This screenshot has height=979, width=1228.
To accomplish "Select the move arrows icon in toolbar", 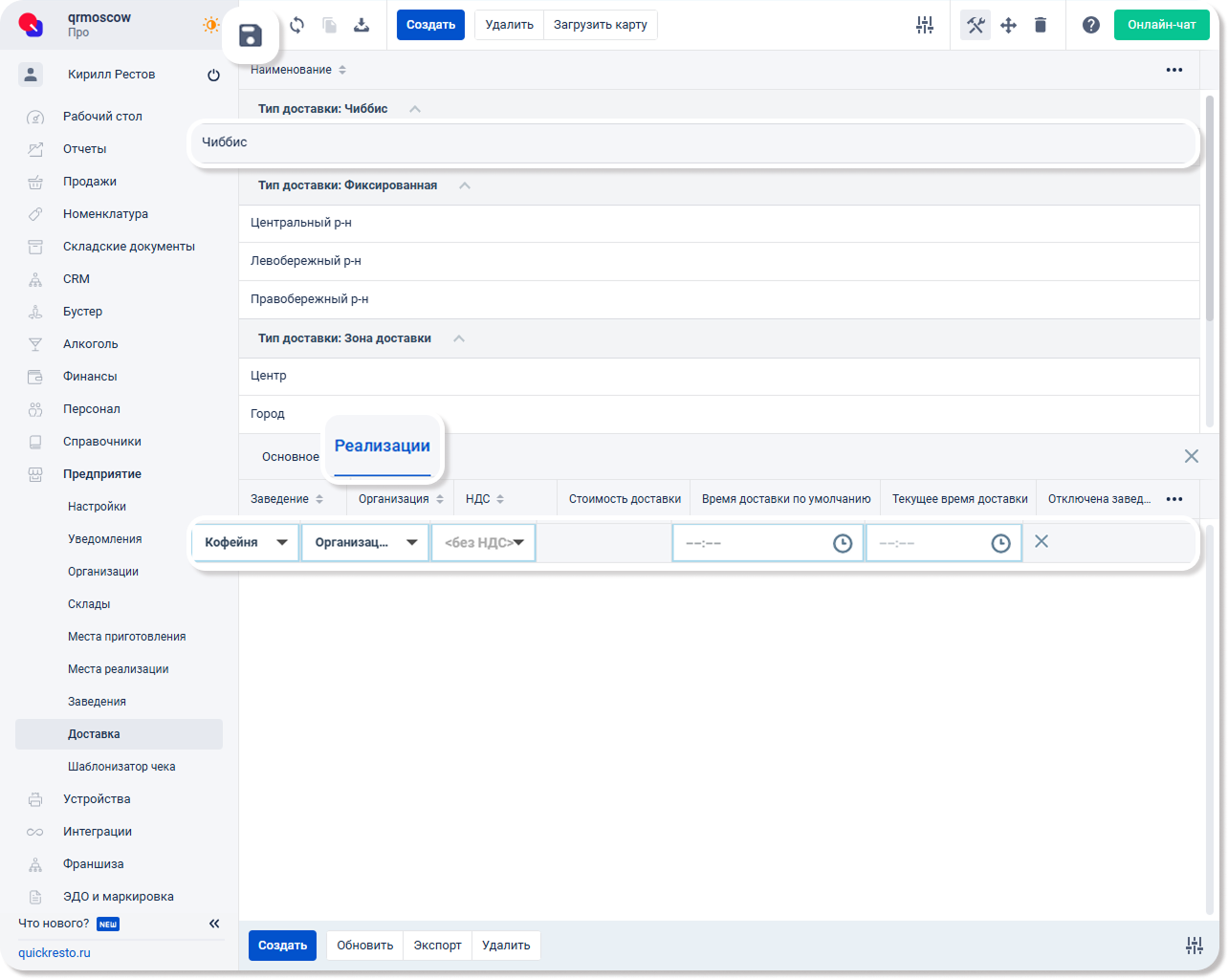I will pyautogui.click(x=1008, y=25).
